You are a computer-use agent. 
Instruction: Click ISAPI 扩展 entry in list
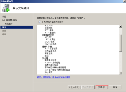(x=49, y=42)
